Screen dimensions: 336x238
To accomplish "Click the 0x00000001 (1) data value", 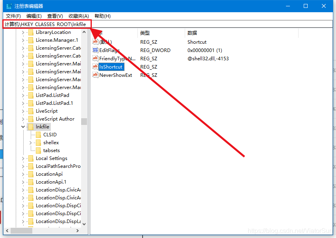I will tap(205, 50).
